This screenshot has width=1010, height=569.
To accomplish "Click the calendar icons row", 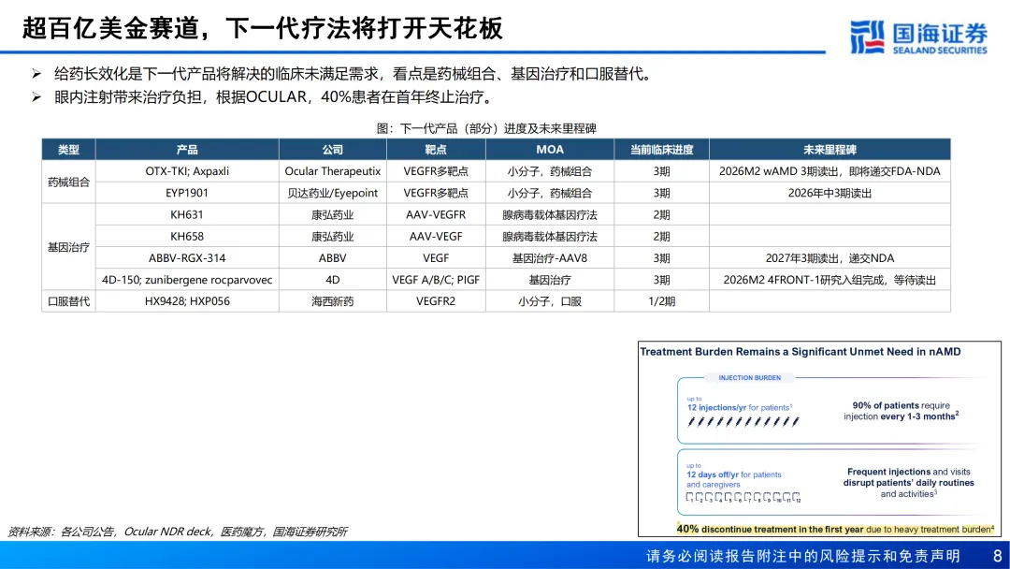I will click(x=743, y=498).
